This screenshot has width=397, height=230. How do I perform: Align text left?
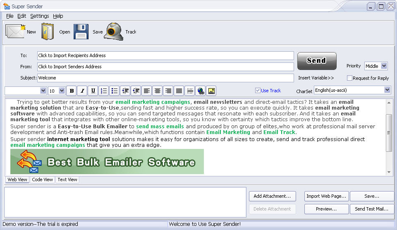pos(146,91)
